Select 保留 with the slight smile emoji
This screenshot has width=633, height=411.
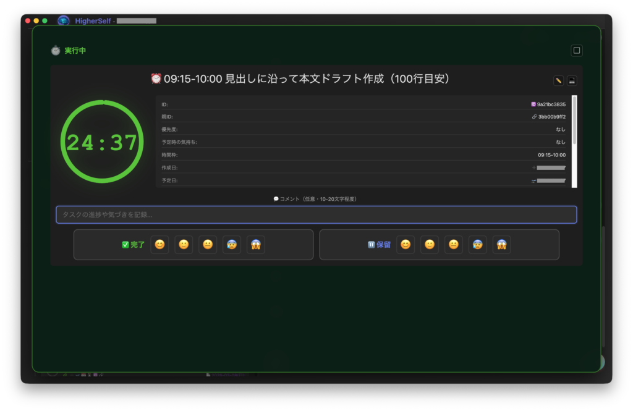point(430,245)
